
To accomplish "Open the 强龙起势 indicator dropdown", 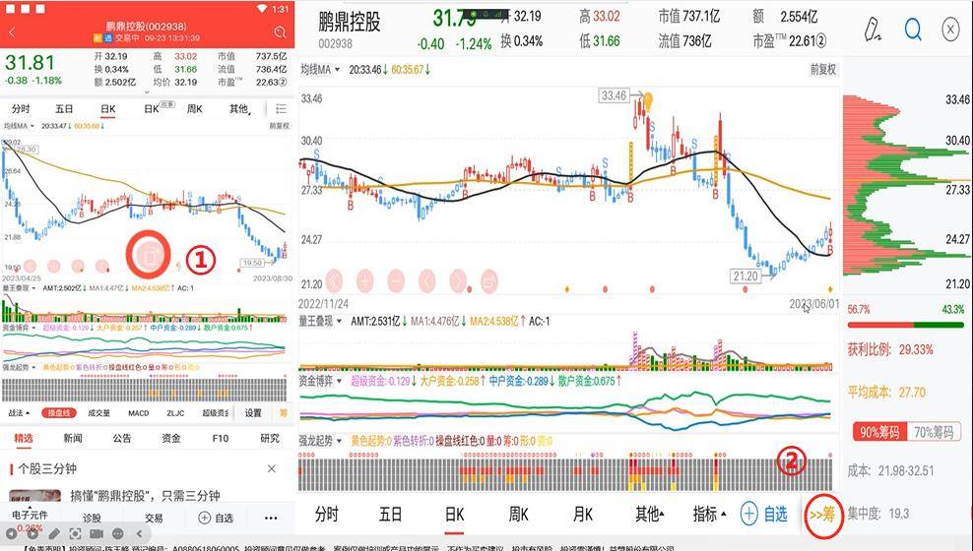I will (x=320, y=441).
